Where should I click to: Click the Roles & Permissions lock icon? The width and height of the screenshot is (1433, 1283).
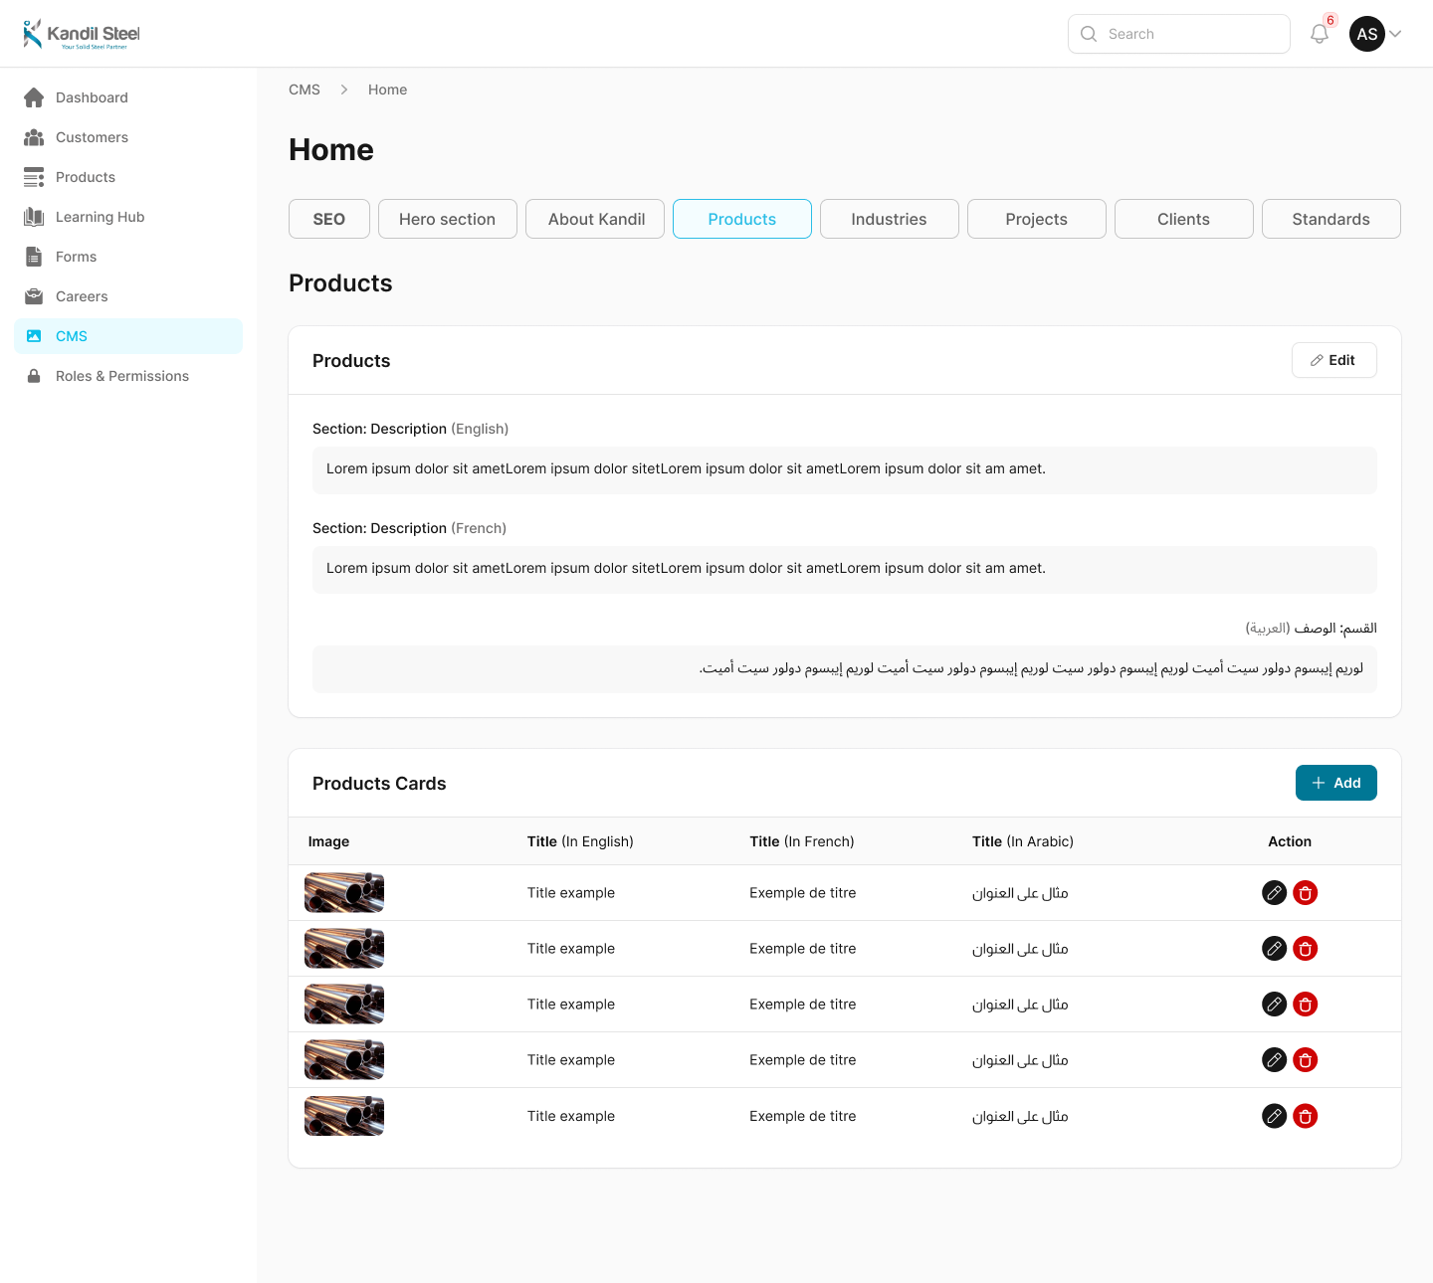34,376
